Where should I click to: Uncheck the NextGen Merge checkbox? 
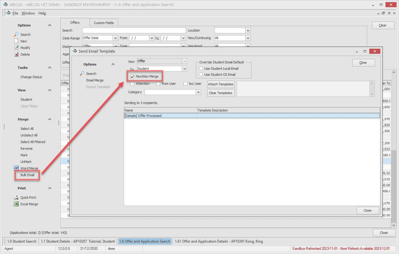point(132,77)
